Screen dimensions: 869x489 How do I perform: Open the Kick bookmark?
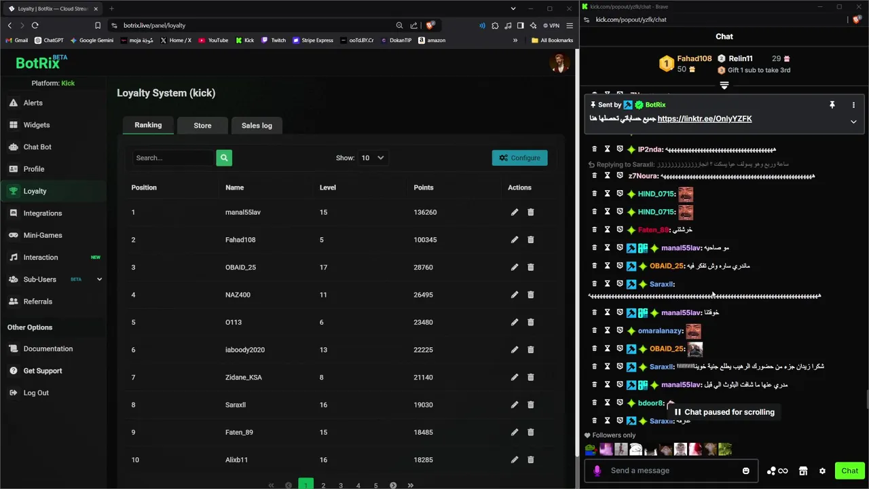[244, 40]
